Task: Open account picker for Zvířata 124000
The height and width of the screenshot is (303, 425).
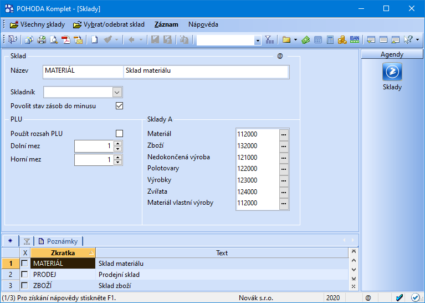Action: [x=284, y=192]
